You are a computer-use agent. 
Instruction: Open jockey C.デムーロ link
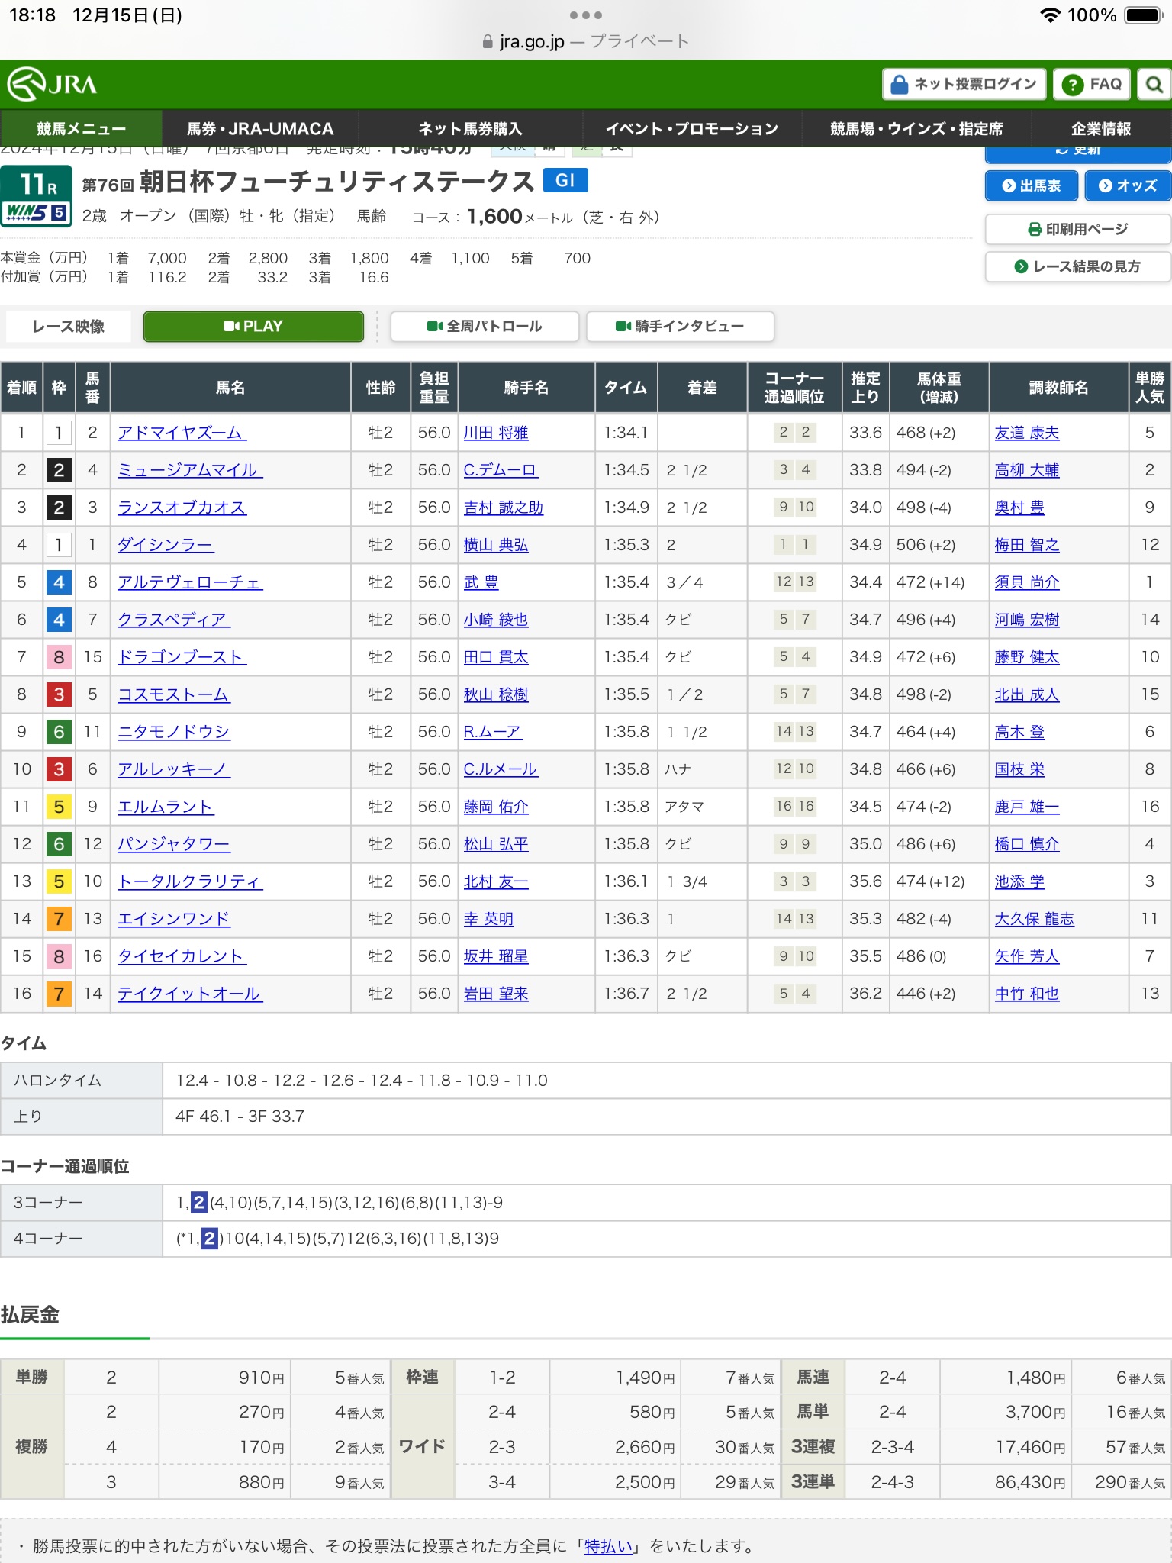pos(501,470)
